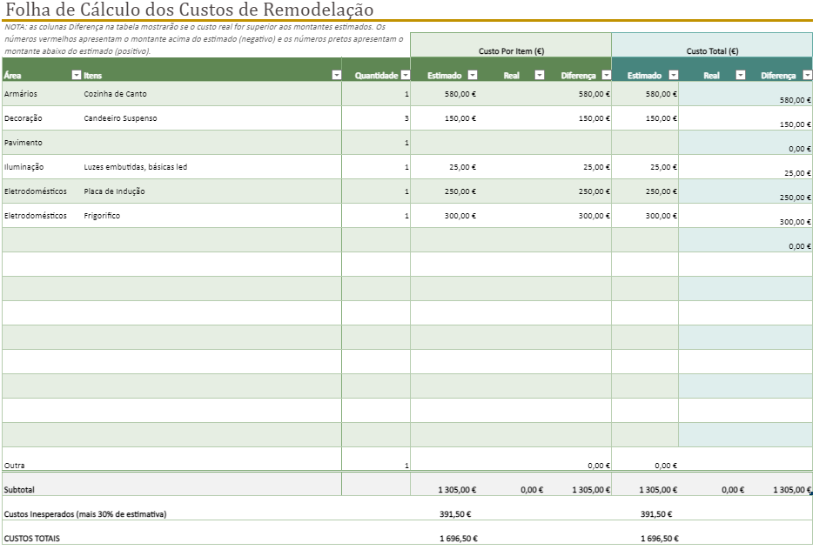Open the Quantidade column filter dropdown
This screenshot has width=819, height=550.
(406, 75)
